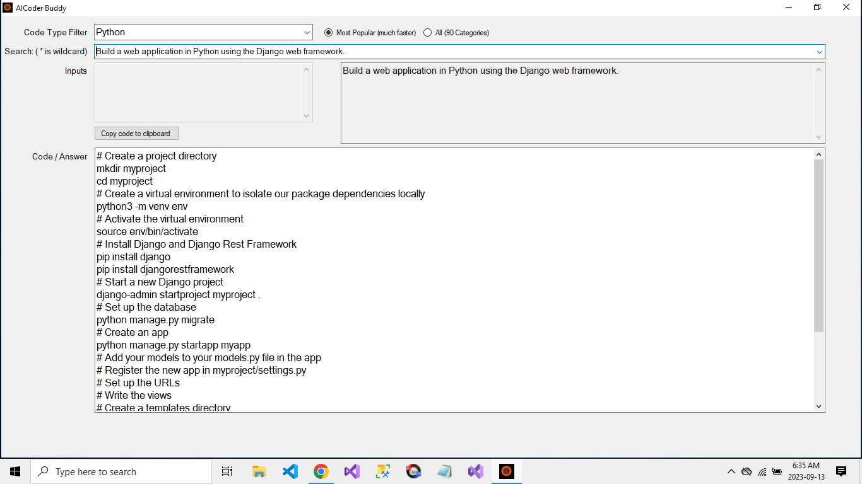Open Task View in the taskbar
This screenshot has height=484, width=862.
click(227, 471)
